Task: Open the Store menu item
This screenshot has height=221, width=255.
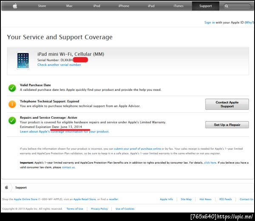Action: (x=42, y=6)
